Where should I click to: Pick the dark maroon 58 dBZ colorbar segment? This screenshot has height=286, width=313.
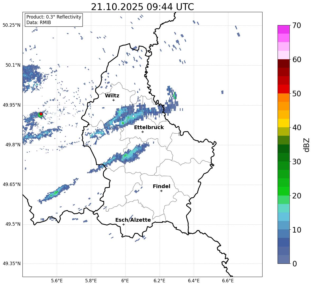pos(283,63)
